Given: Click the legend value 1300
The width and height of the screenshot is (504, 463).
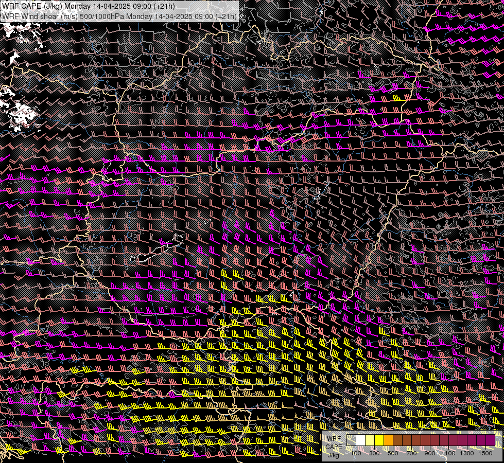Looking at the screenshot, I should tap(467, 453).
